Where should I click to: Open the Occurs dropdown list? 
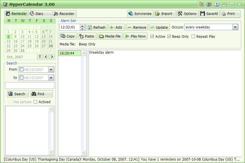click(x=235, y=27)
